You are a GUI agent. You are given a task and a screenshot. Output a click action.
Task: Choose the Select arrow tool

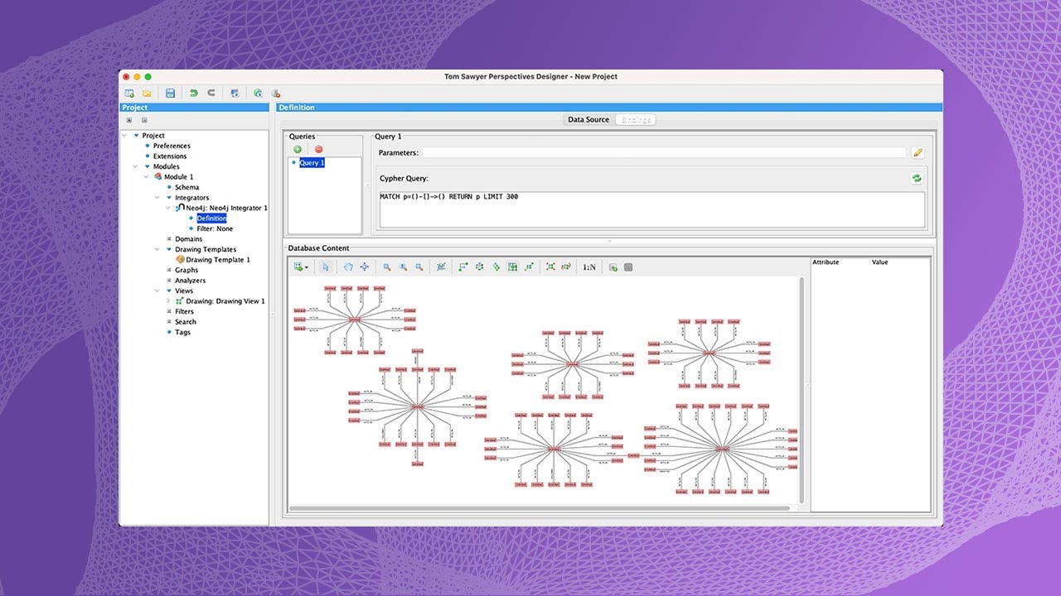click(326, 267)
